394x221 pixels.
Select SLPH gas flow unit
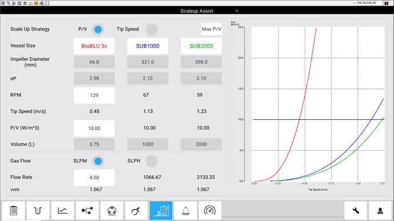(x=152, y=161)
